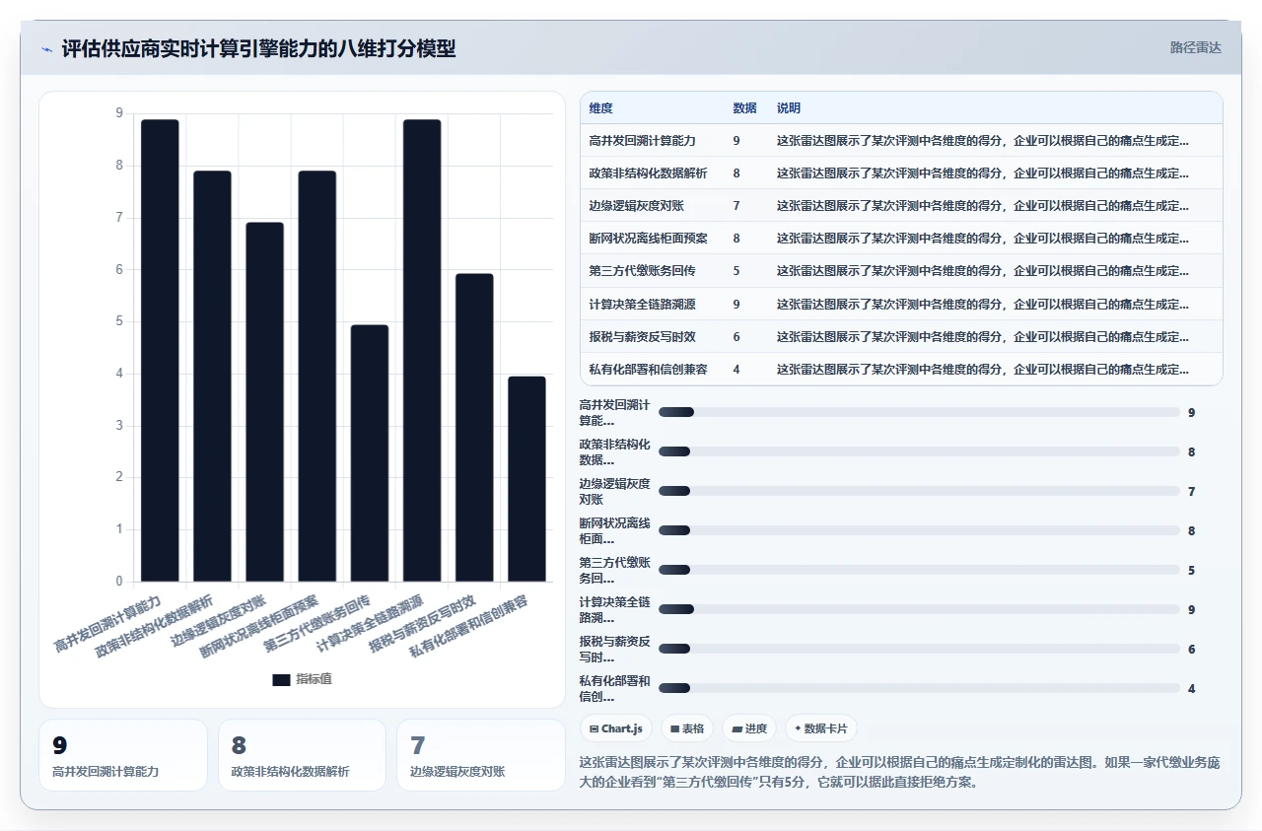Click the page title 评估供应商实时计算引擎能力的八维打分模型
Screen dimensions: 1262x831
(258, 49)
